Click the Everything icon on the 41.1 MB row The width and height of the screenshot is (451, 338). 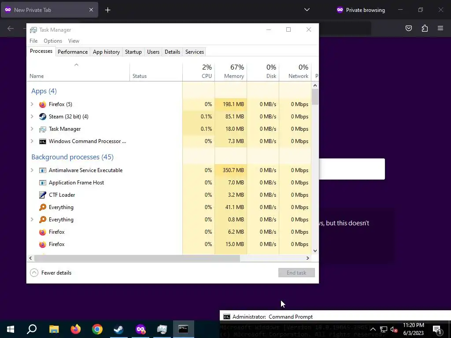pos(43,207)
